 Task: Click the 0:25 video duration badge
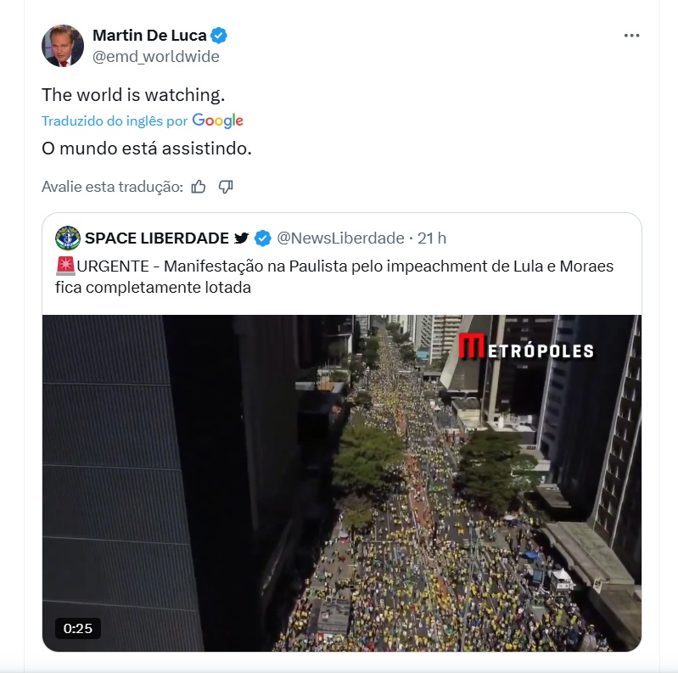coord(78,628)
